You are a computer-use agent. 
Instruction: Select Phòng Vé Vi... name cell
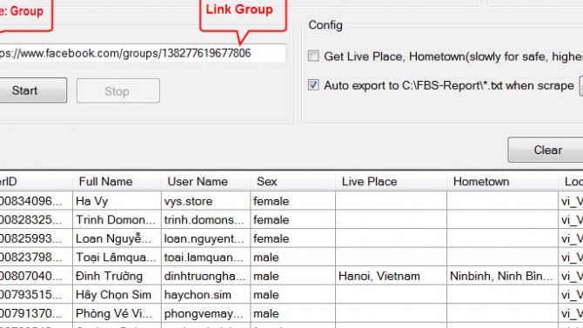117,313
